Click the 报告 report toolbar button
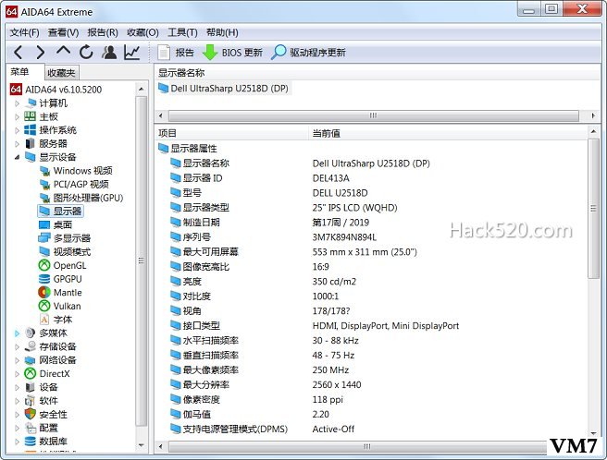This screenshot has width=607, height=460. coord(176,52)
